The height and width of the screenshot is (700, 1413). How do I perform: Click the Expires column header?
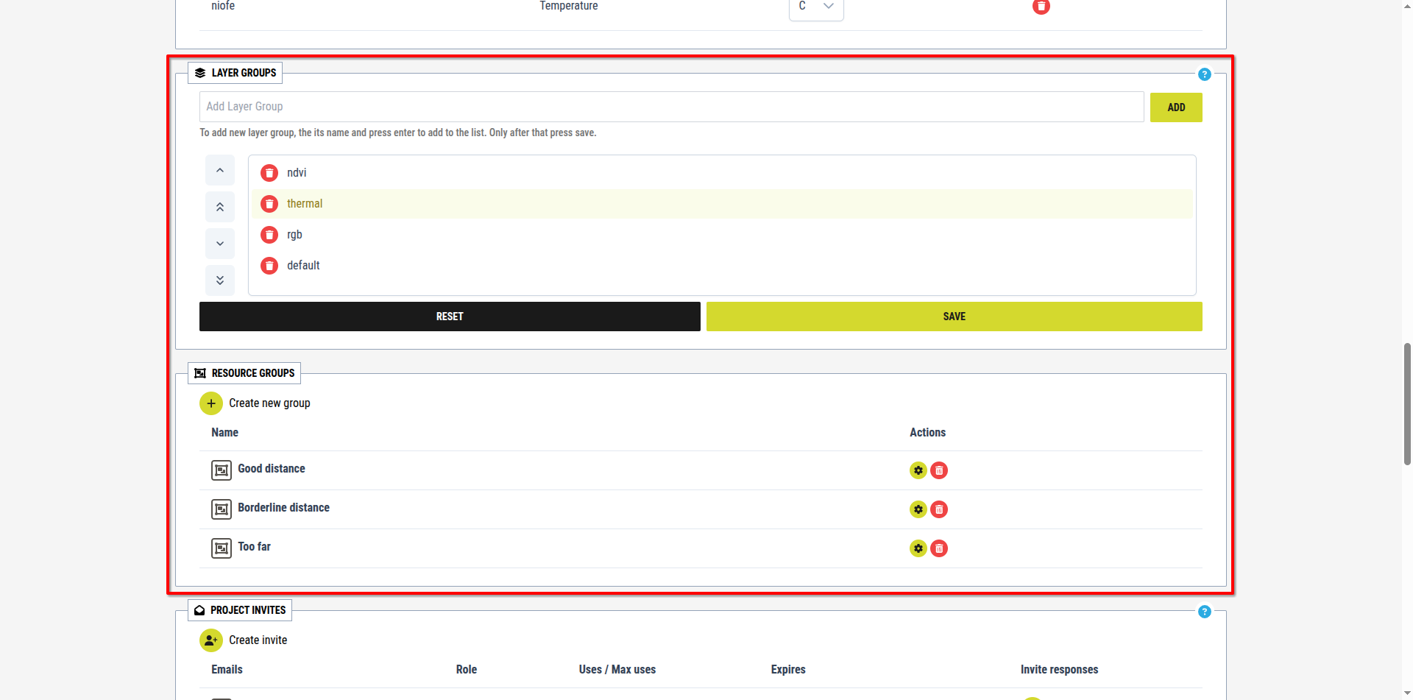point(788,670)
